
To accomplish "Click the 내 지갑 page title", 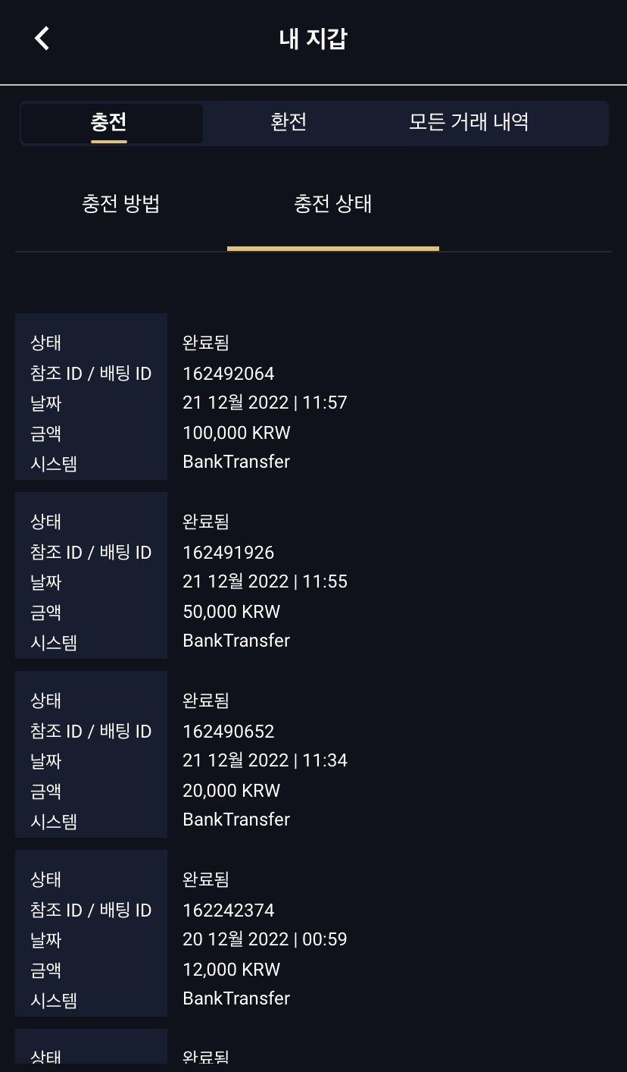I will coord(313,39).
